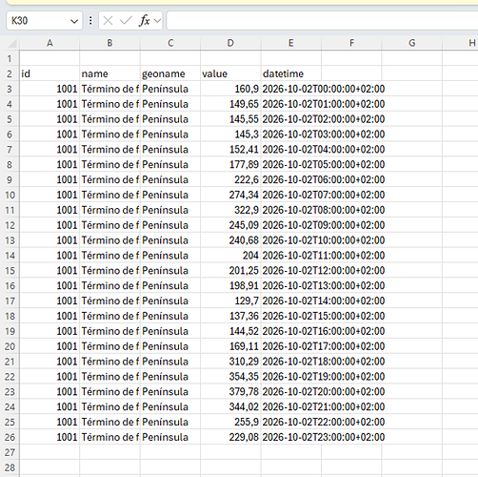Select cell with value 152,41
The image size is (478, 477).
[230, 150]
